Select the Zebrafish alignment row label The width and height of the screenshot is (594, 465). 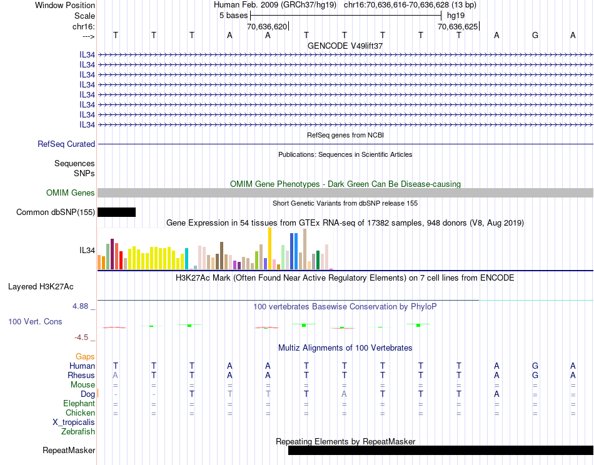point(78,432)
